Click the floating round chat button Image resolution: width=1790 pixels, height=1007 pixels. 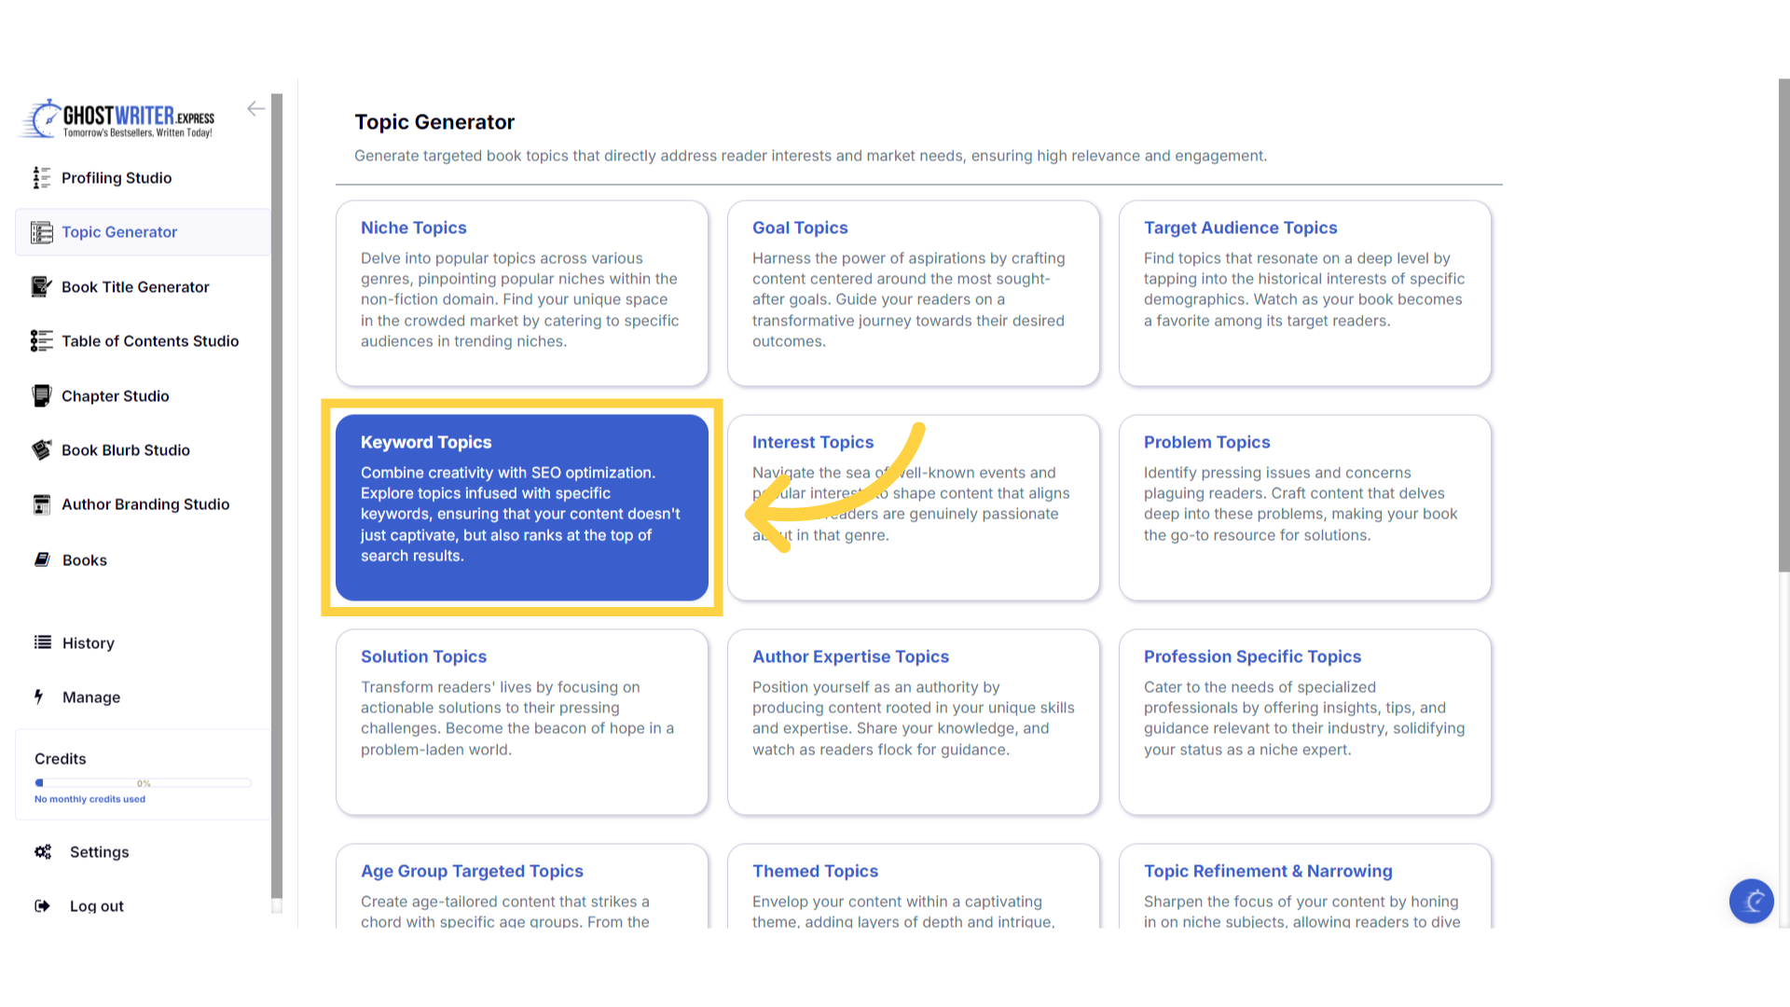[1751, 901]
